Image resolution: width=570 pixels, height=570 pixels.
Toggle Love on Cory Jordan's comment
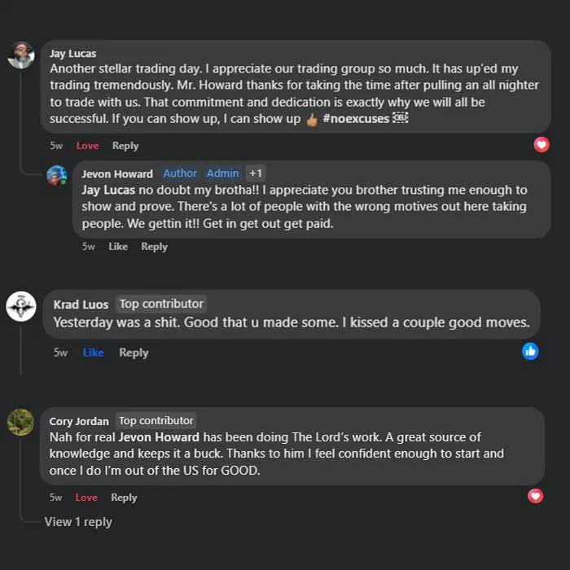tap(86, 498)
